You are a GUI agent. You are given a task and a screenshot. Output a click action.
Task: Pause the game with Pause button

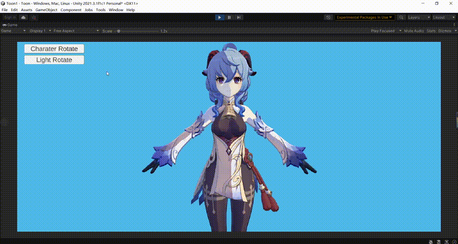point(229,17)
